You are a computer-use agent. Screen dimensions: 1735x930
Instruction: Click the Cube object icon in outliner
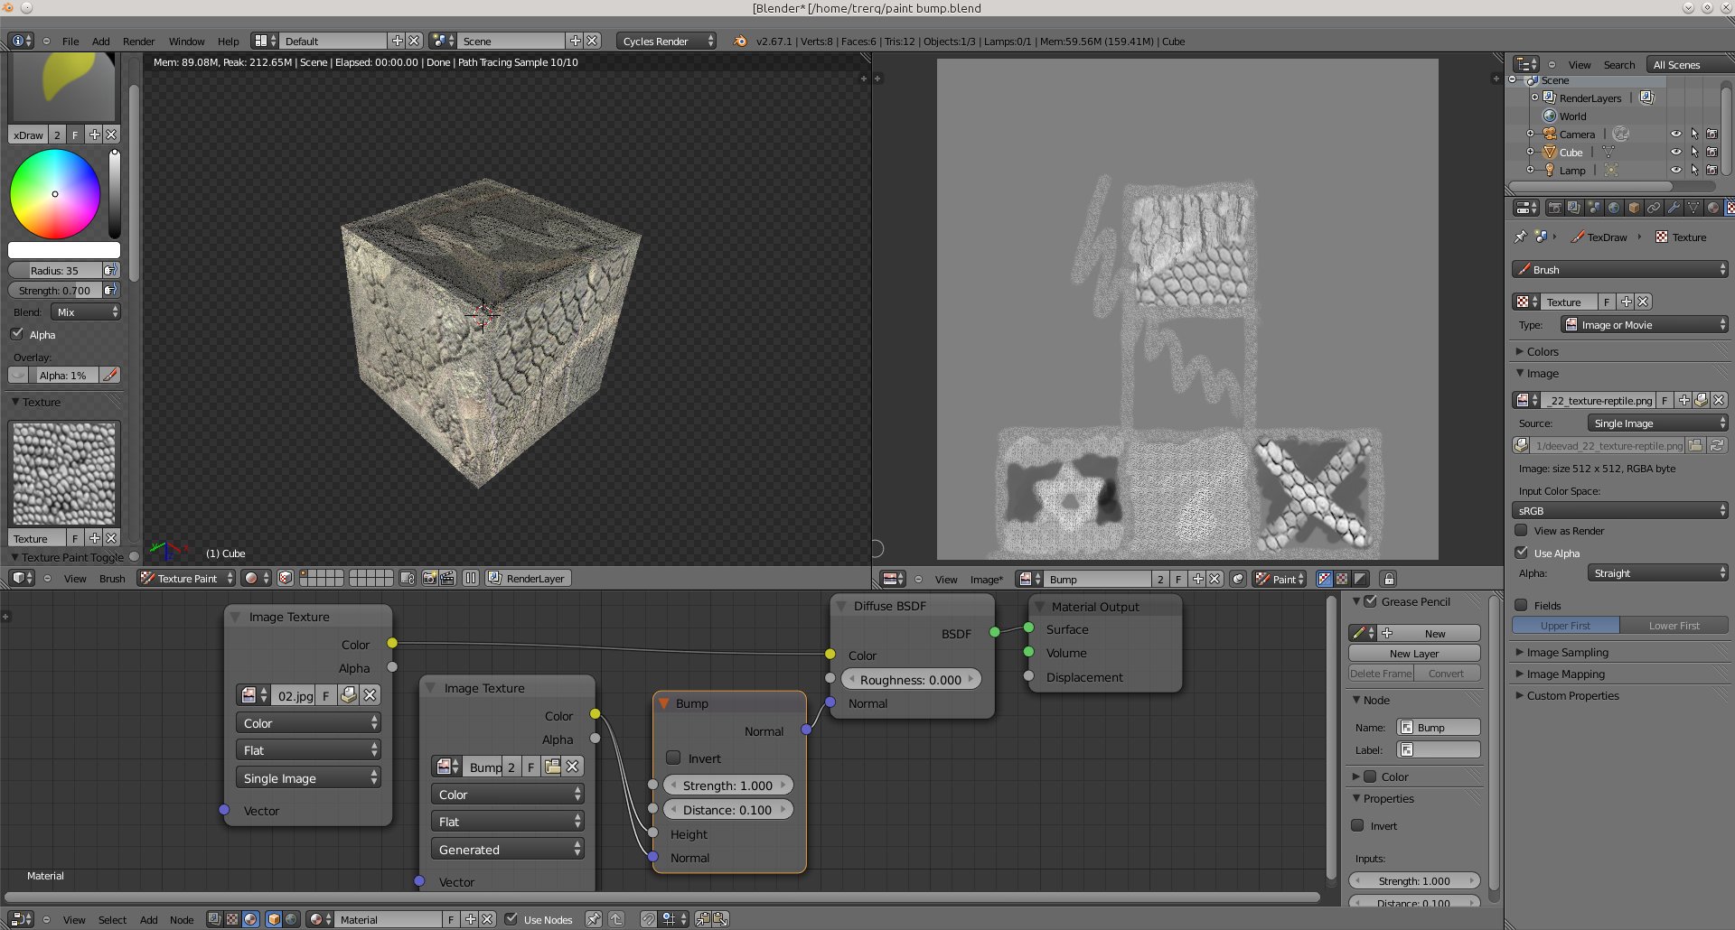pyautogui.click(x=1549, y=153)
